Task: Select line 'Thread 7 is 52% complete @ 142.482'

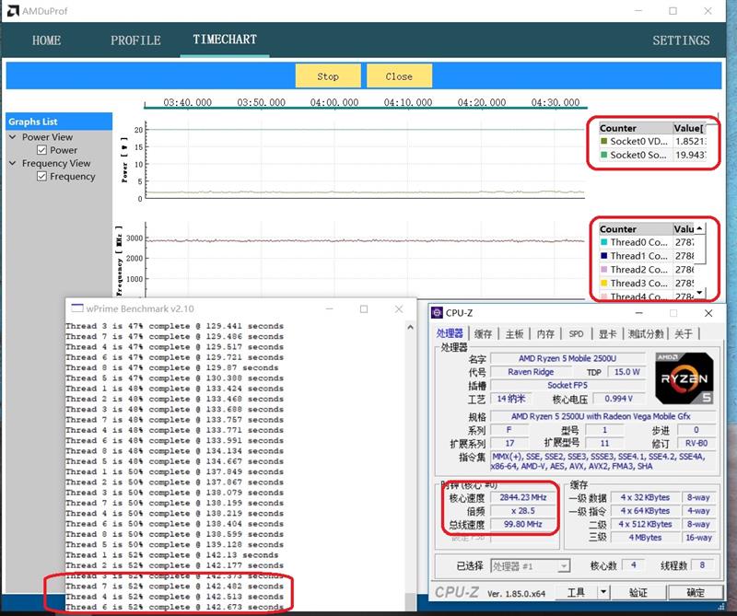Action: (x=174, y=586)
